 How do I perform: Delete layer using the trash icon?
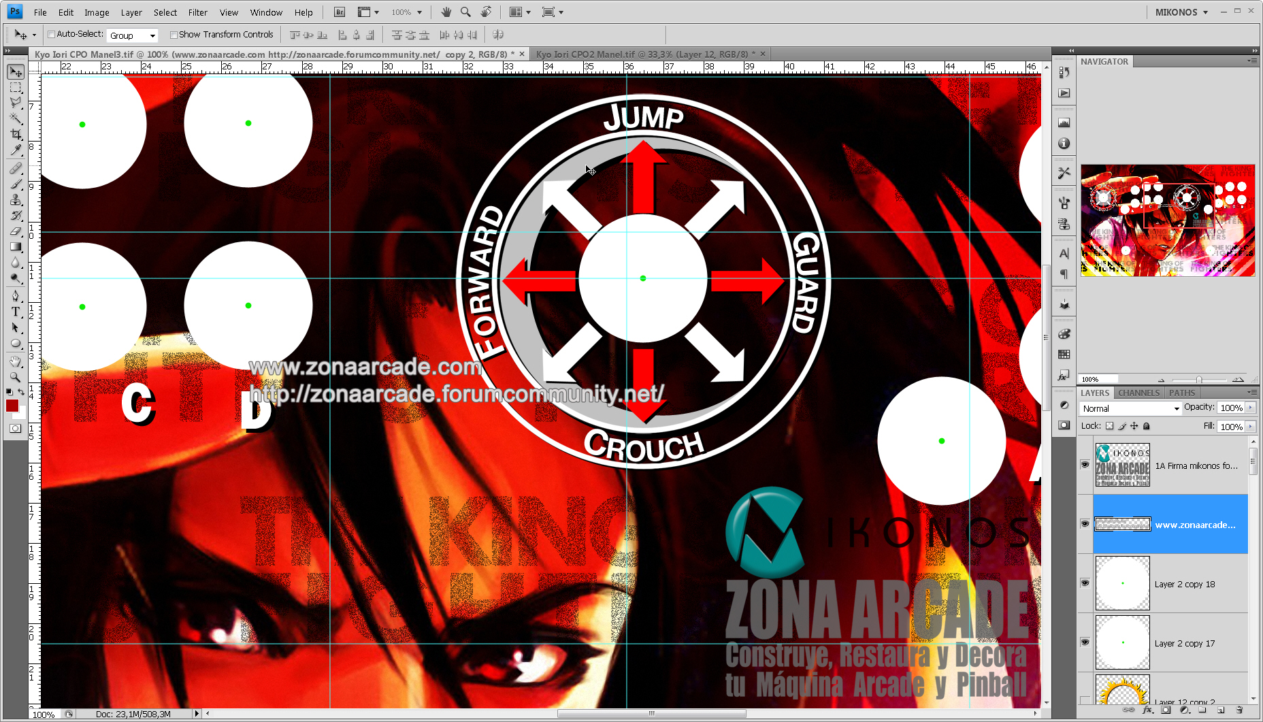click(x=1240, y=710)
